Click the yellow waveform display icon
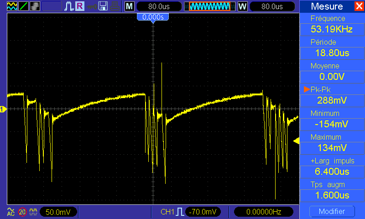This screenshot has width=365, height=219. coord(11,6)
